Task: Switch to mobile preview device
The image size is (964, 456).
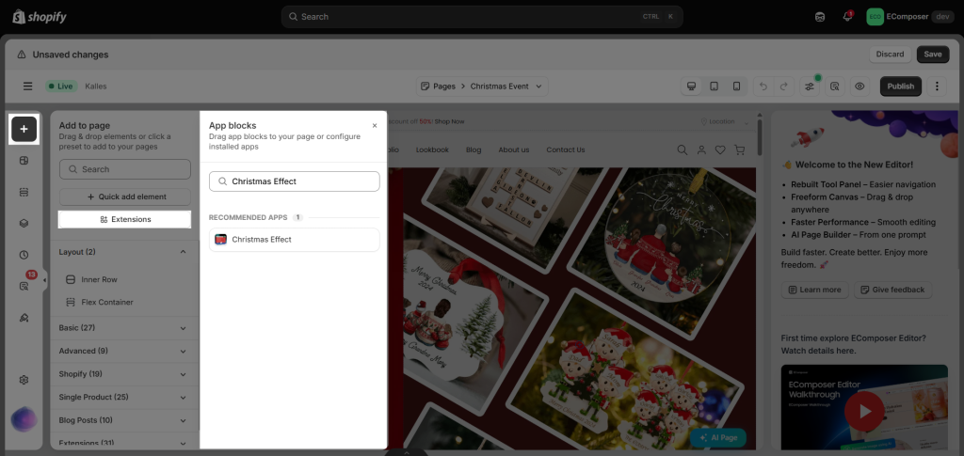Action: tap(736, 86)
